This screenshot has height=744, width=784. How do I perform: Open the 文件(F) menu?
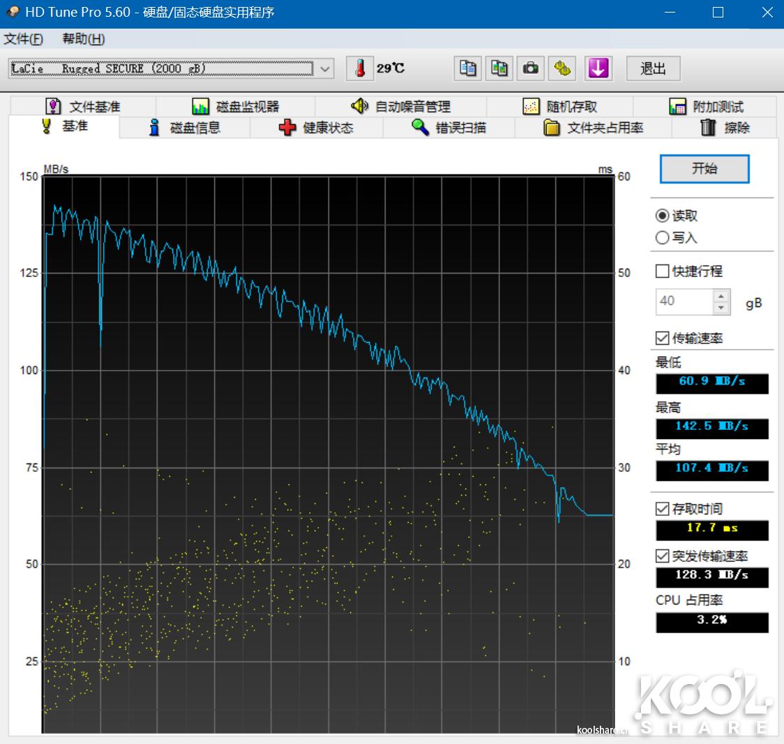point(24,38)
